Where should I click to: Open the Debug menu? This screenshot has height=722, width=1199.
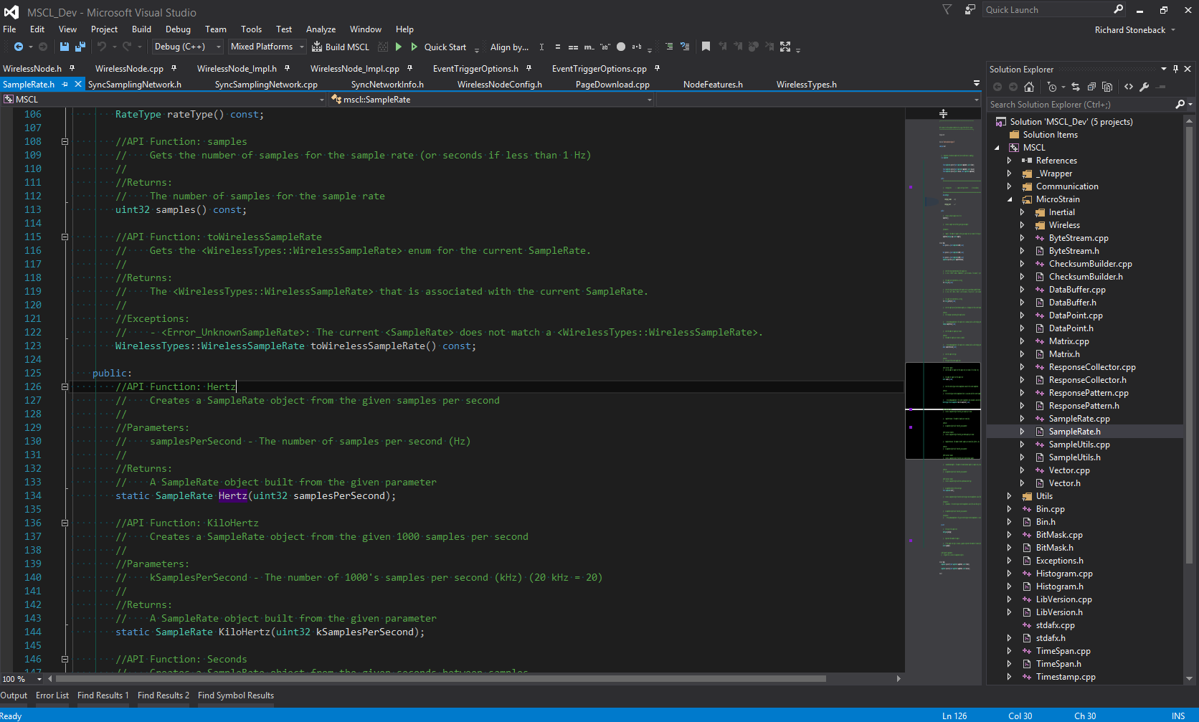click(x=178, y=29)
